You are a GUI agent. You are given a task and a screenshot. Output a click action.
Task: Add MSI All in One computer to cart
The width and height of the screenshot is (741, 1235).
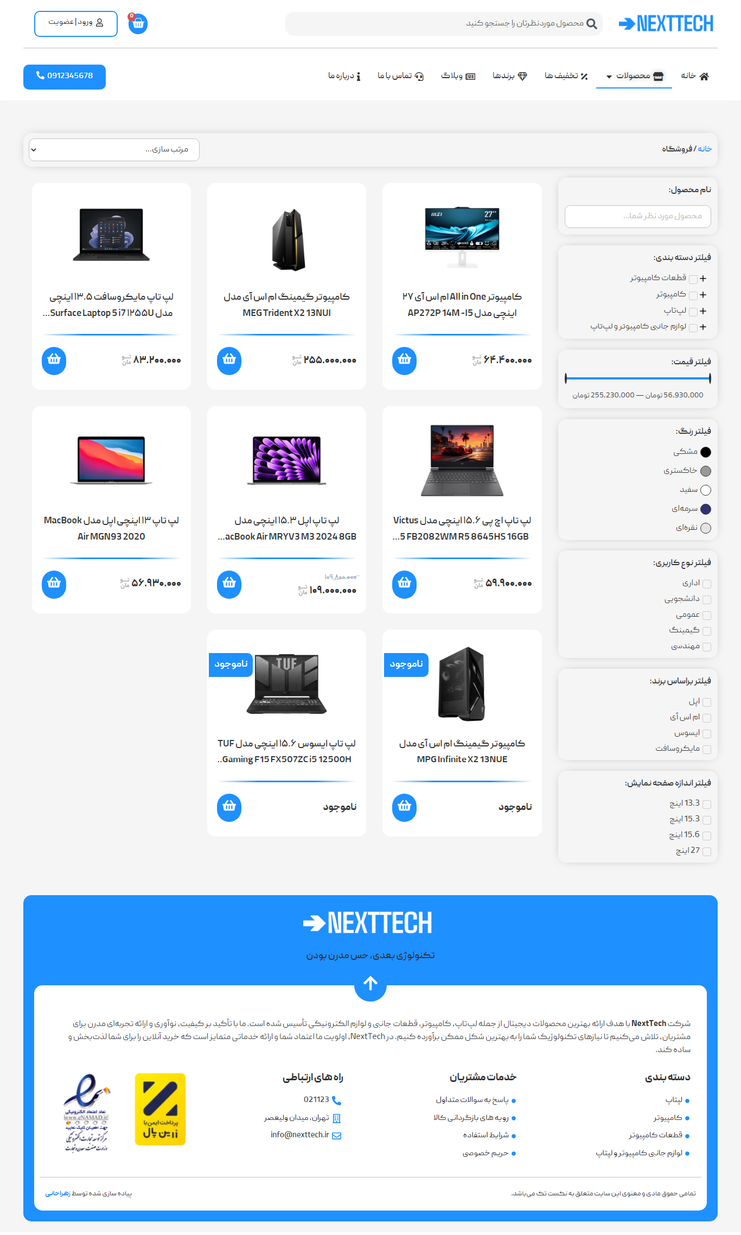[x=405, y=360]
